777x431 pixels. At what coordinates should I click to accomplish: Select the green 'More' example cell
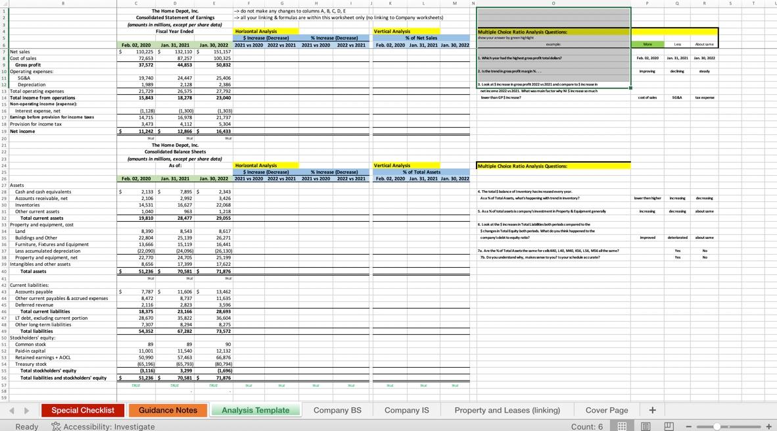click(x=647, y=44)
